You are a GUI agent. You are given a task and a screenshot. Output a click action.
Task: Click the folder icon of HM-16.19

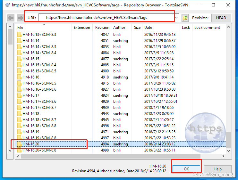(19, 132)
